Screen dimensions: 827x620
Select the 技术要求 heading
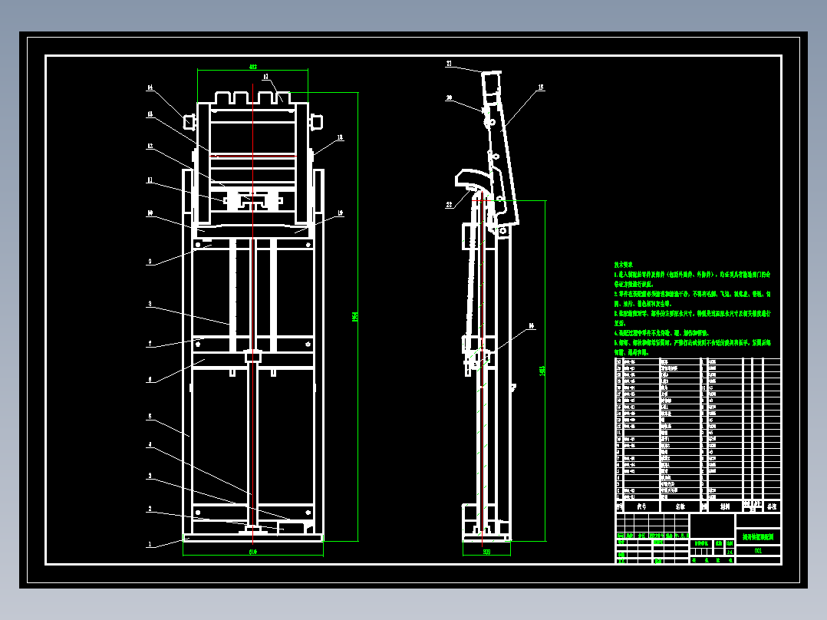point(624,265)
